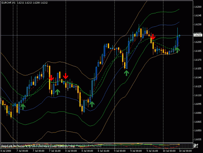Select the green buy arrow near 7 Jul 00:00

(23, 106)
